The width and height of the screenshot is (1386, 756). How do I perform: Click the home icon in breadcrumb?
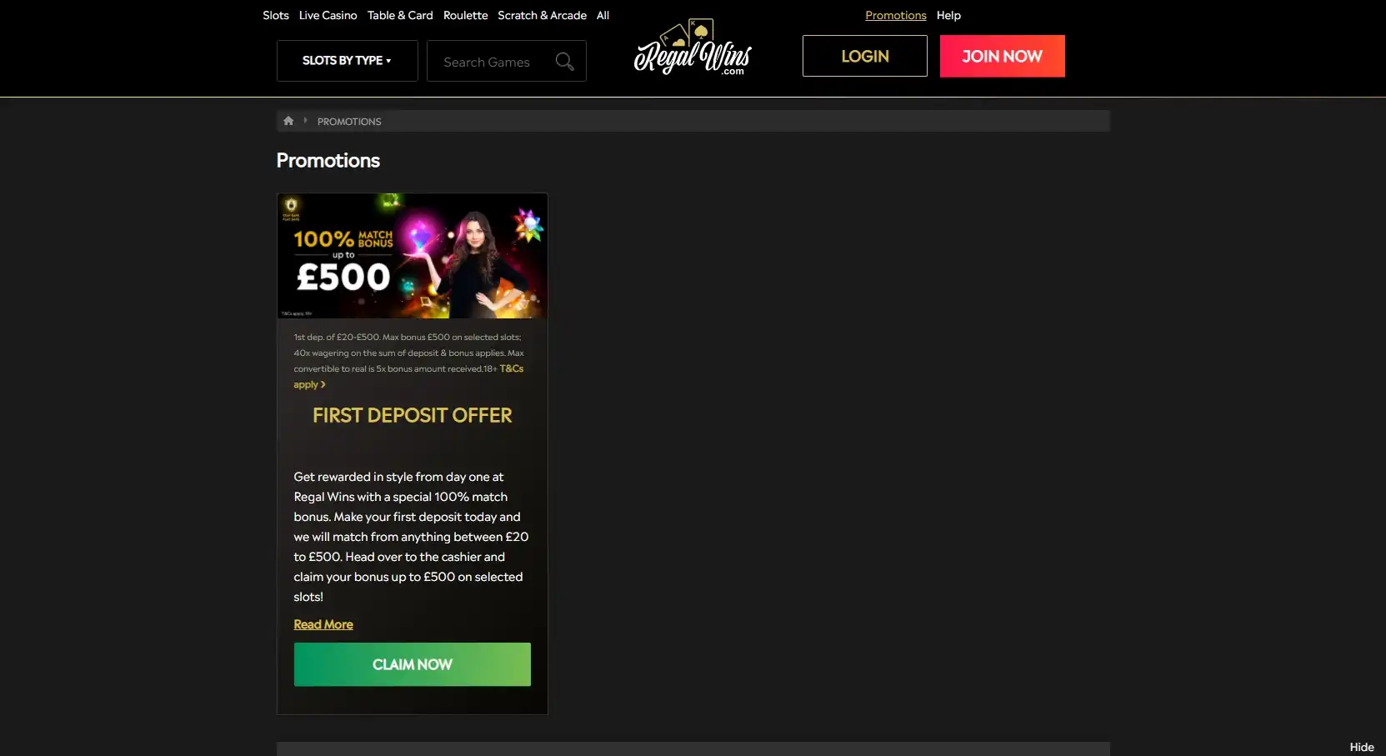(288, 121)
